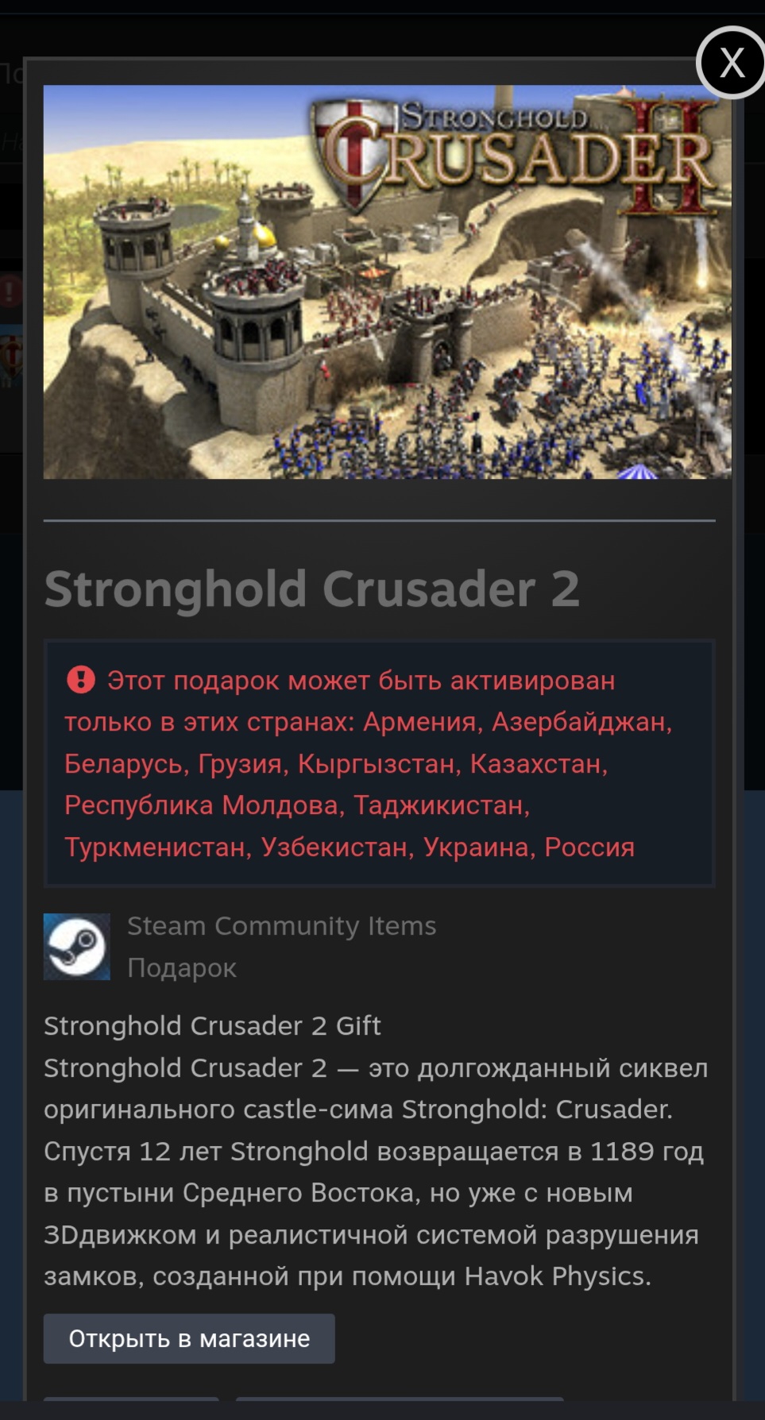The image size is (765, 1420).
Task: Click the red region restriction warning text
Action: [x=369, y=763]
